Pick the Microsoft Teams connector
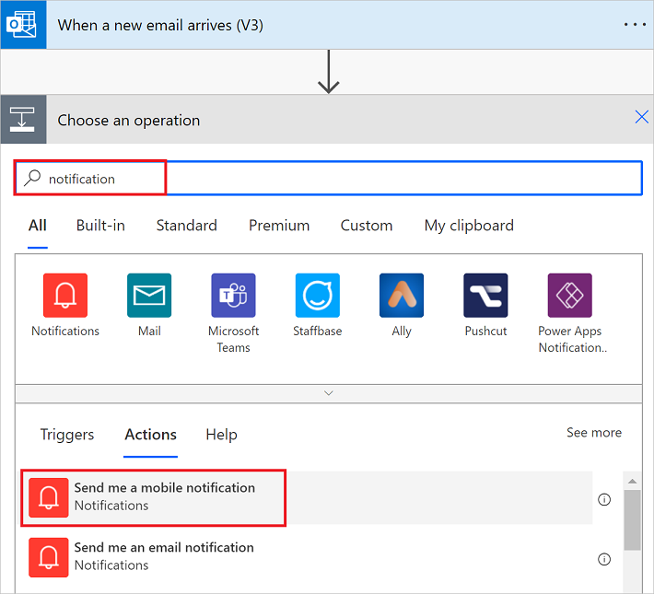The width and height of the screenshot is (654, 594). tap(233, 296)
